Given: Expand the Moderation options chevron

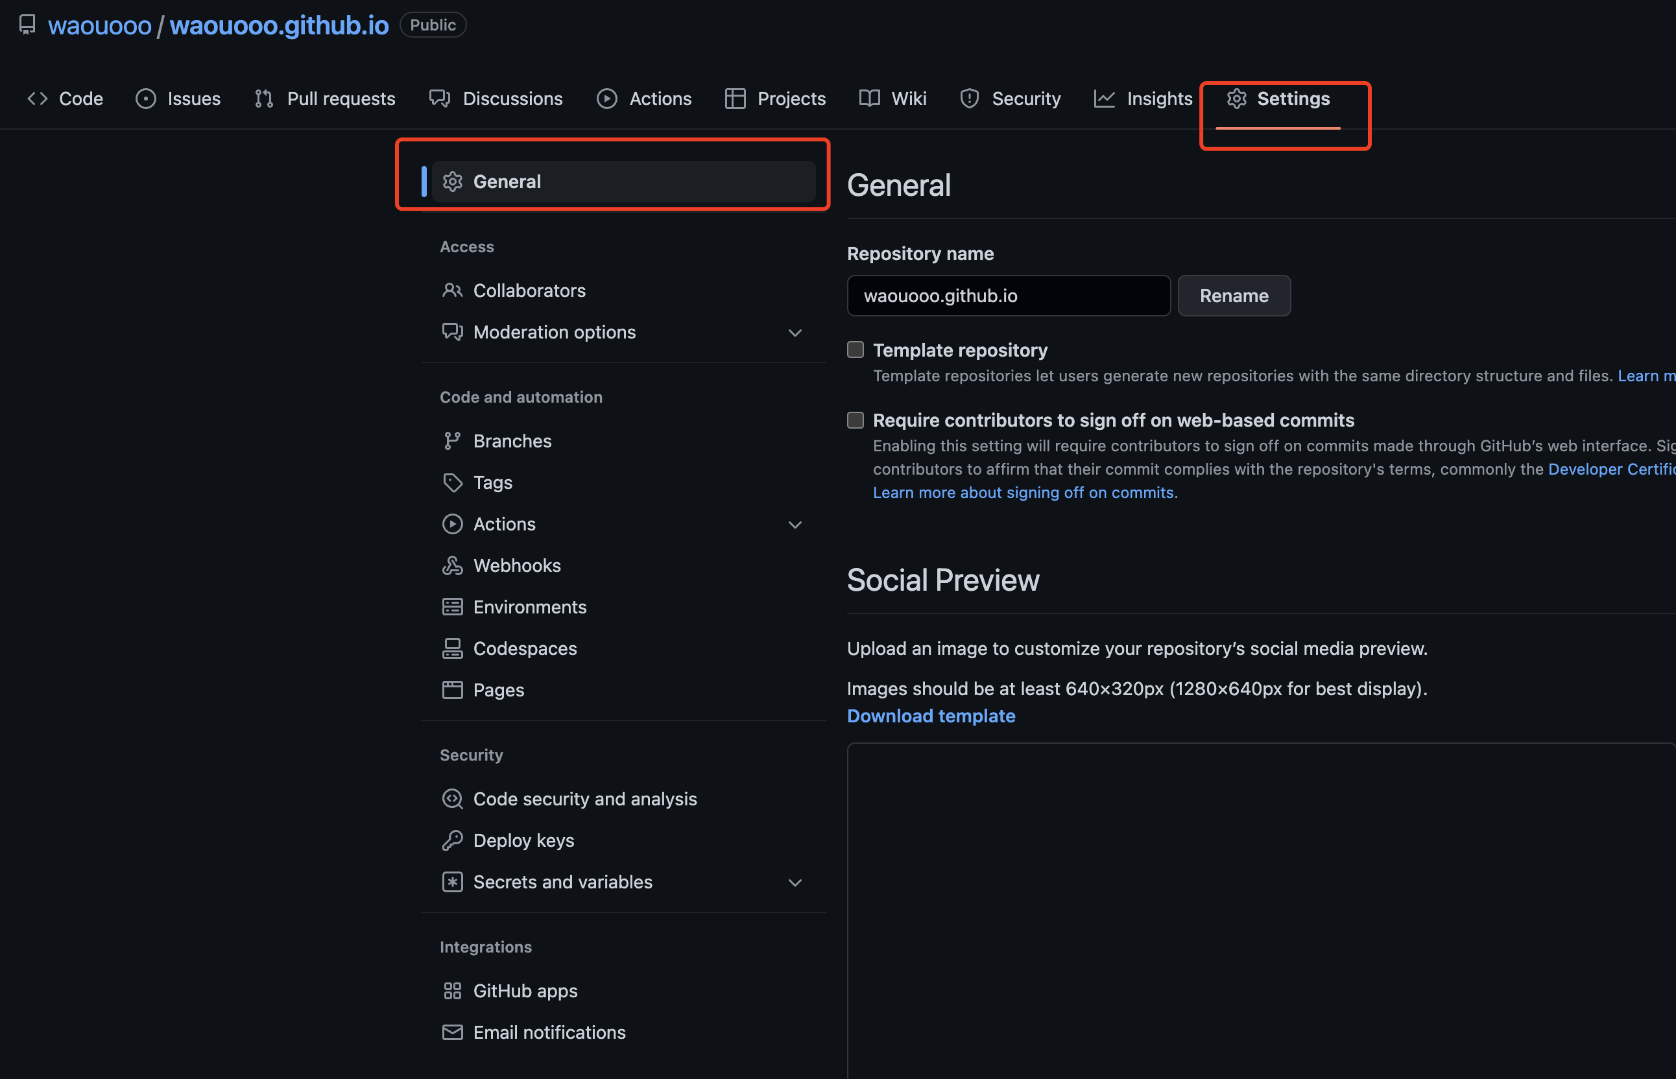Looking at the screenshot, I should tap(795, 333).
